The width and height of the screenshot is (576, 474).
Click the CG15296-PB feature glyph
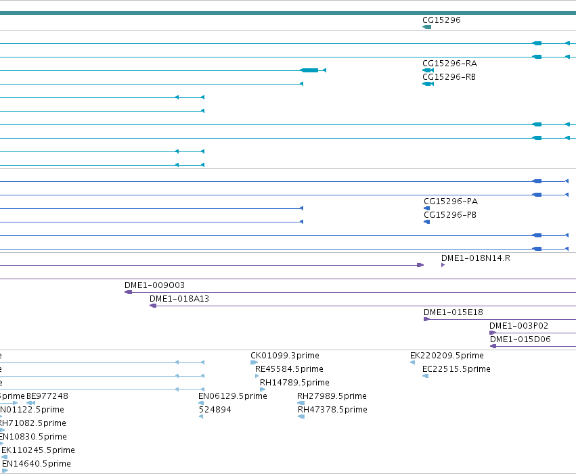(426, 222)
